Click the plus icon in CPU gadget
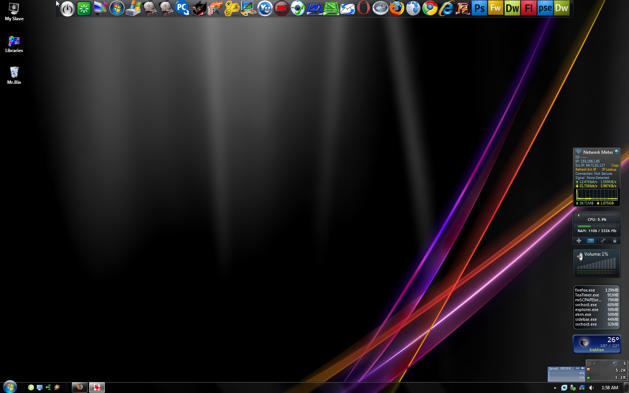This screenshot has width=629, height=393. [579, 241]
